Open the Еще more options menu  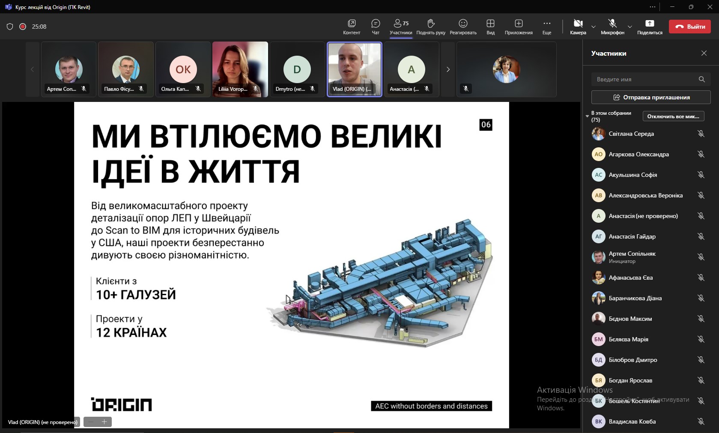547,27
